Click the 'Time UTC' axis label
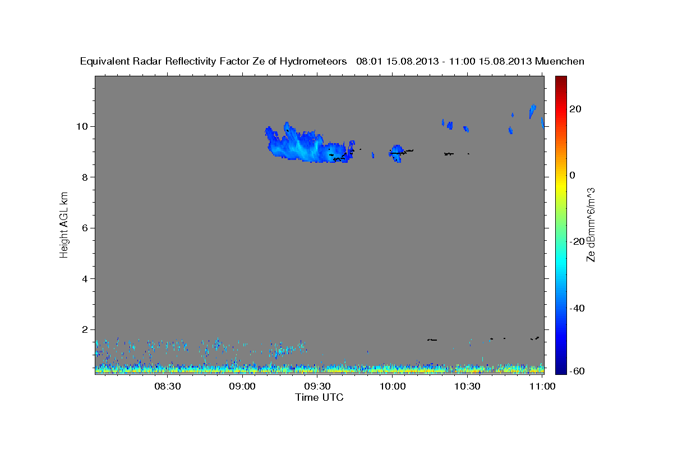The image size is (673, 449). click(x=319, y=397)
